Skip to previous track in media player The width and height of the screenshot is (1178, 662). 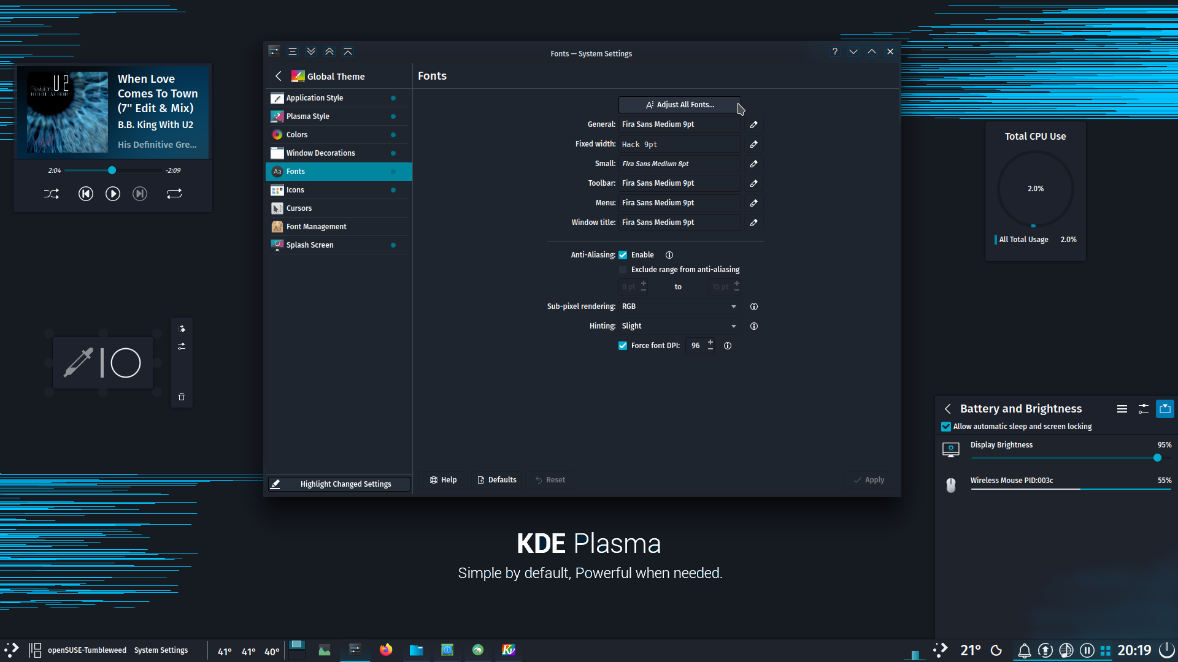click(86, 194)
